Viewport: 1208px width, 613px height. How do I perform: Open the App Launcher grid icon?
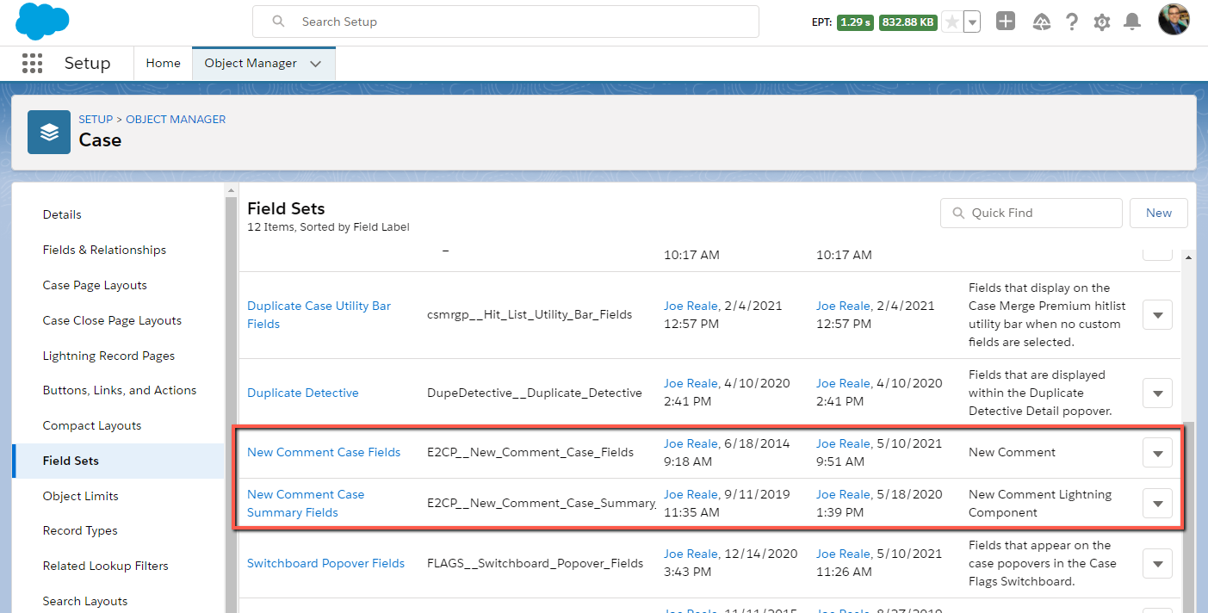pyautogui.click(x=32, y=63)
